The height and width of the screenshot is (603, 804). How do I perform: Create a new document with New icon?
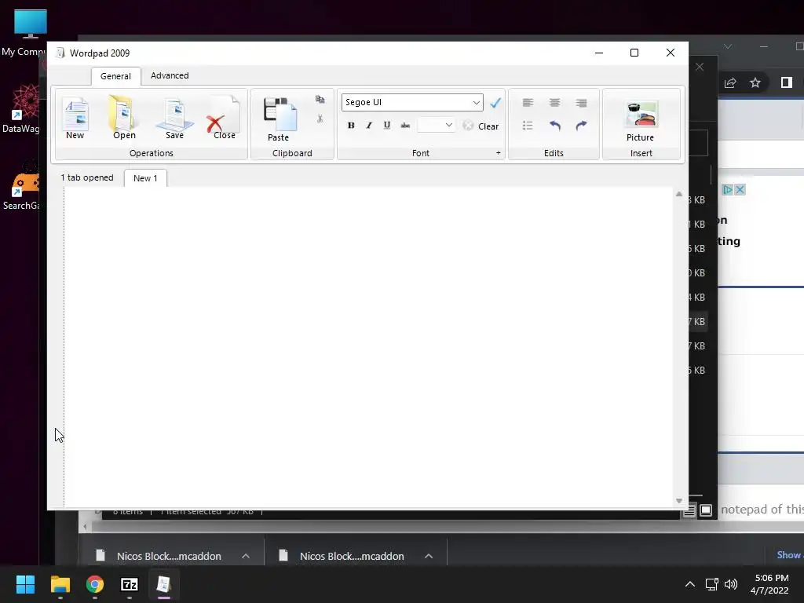pyautogui.click(x=75, y=119)
